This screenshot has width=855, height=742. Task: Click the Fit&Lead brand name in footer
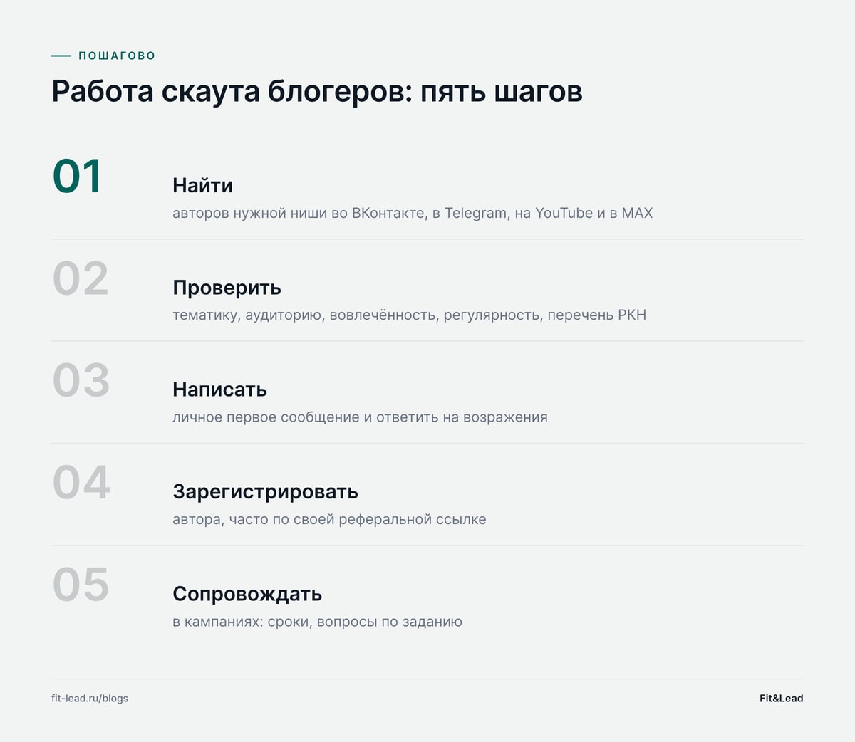tap(781, 699)
